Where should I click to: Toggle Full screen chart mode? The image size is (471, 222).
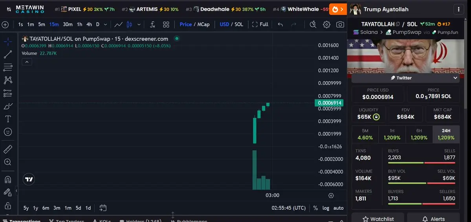point(260,24)
